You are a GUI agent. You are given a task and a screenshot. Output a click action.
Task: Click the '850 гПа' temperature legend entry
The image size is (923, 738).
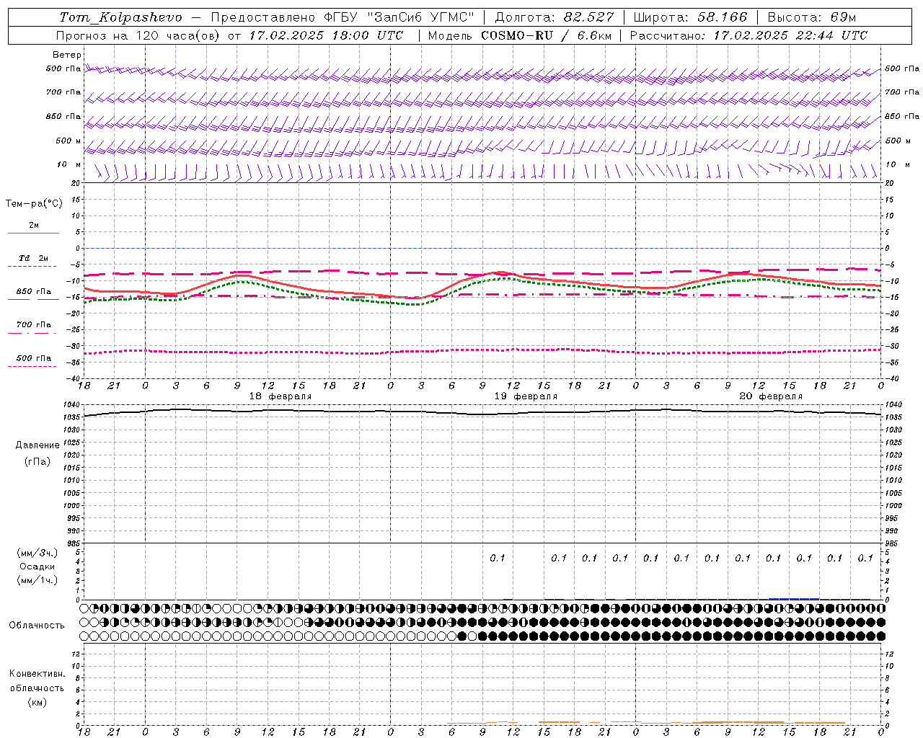(34, 292)
